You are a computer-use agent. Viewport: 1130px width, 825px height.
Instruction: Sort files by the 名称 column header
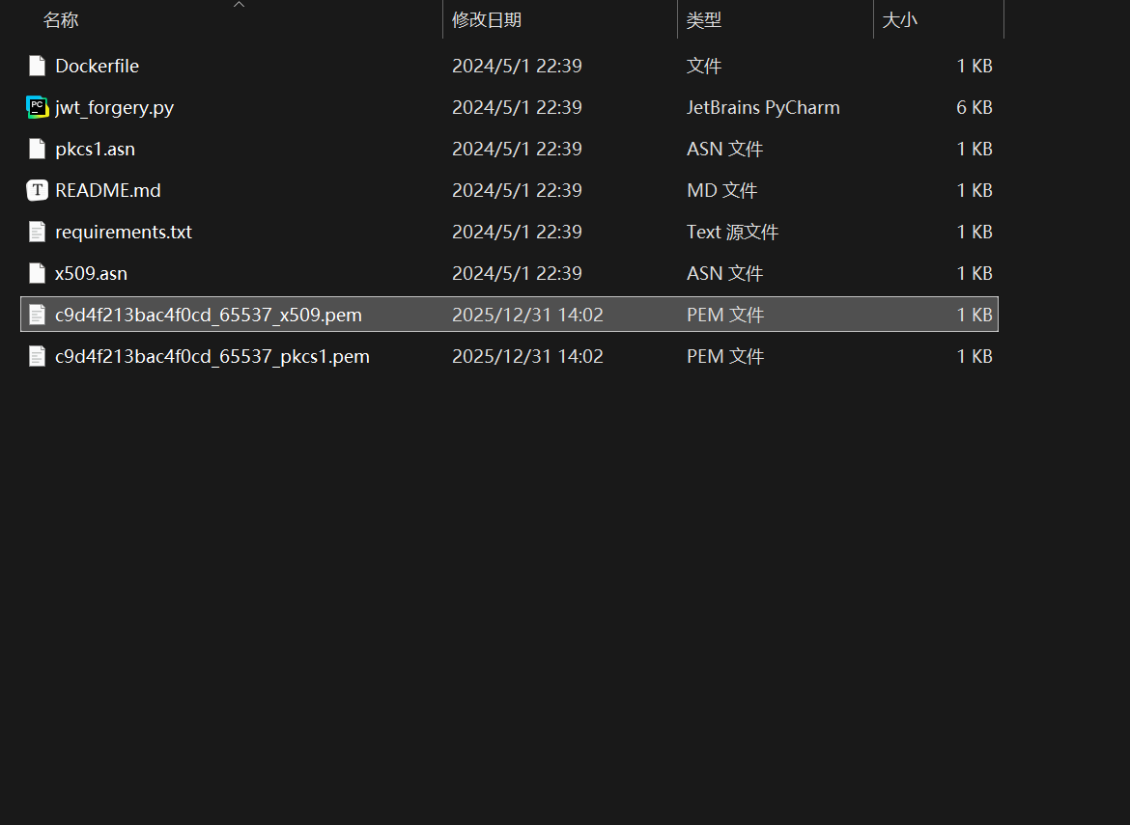pos(61,20)
